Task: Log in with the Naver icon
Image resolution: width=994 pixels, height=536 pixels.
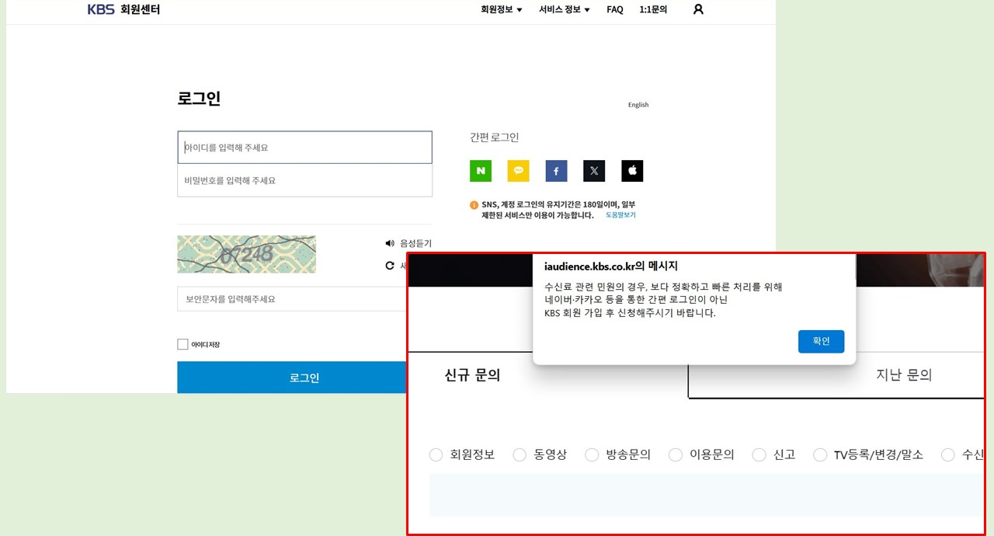Action: 481,171
